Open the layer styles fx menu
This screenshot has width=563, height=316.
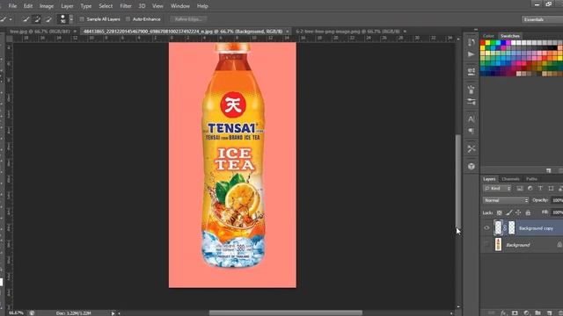(x=503, y=312)
